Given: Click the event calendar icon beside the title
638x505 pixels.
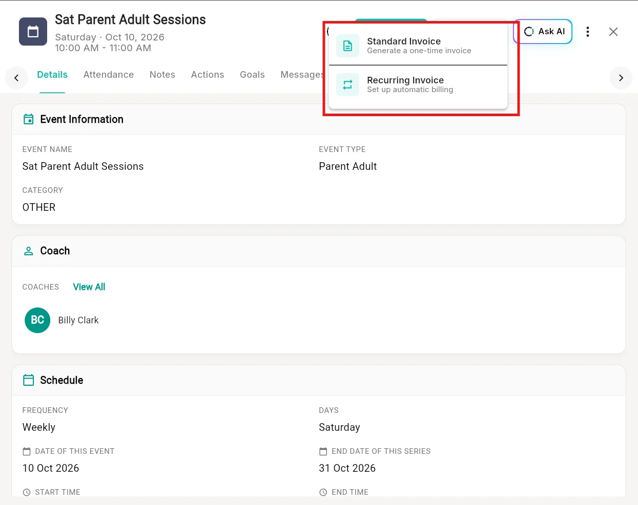Looking at the screenshot, I should tap(33, 32).
